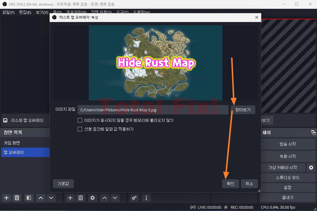Open virtual camera settings gear icon

click(311, 168)
